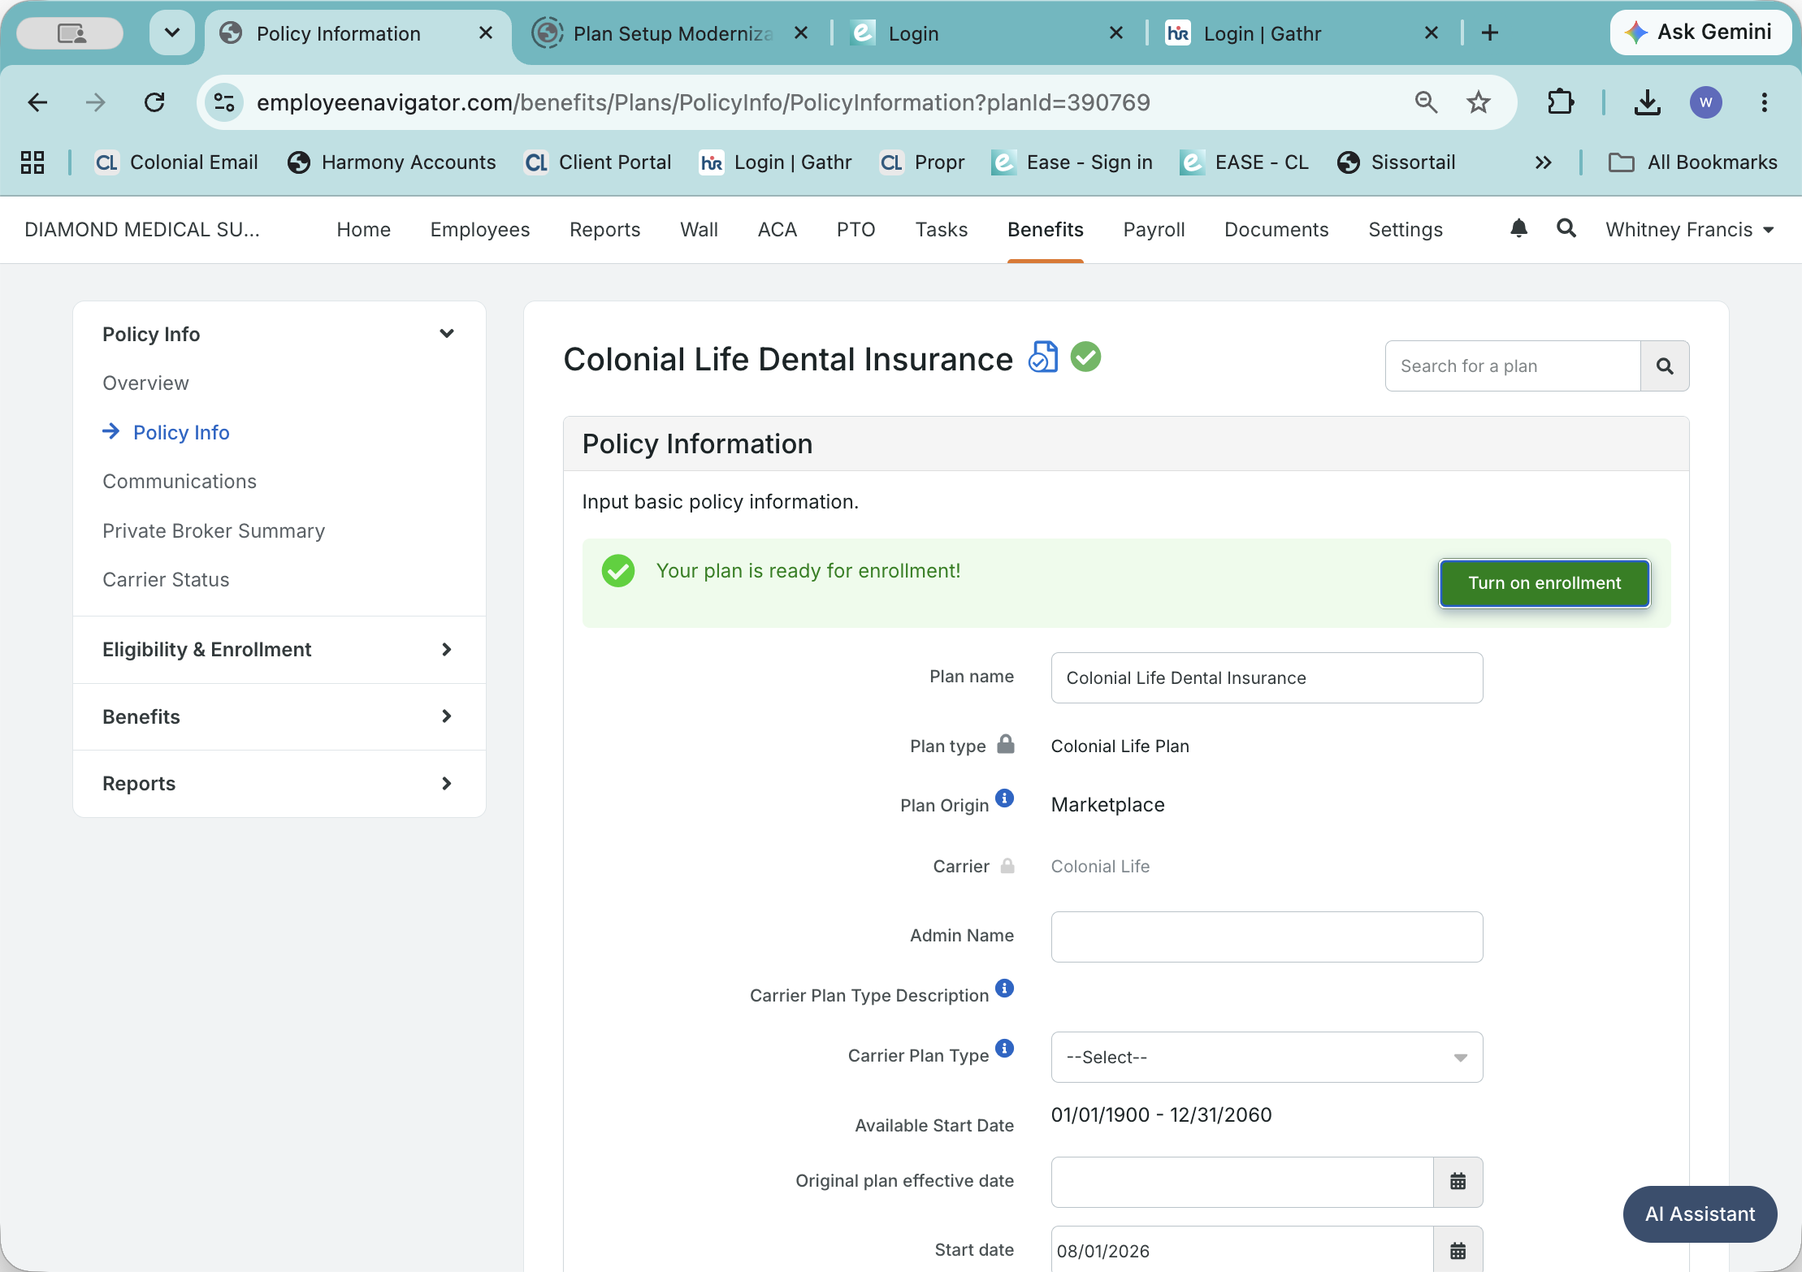Collapse the Policy Info sidebar section
The height and width of the screenshot is (1272, 1802).
447,334
